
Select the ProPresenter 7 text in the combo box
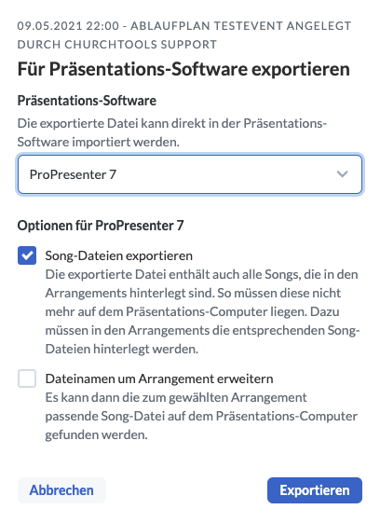point(73,174)
